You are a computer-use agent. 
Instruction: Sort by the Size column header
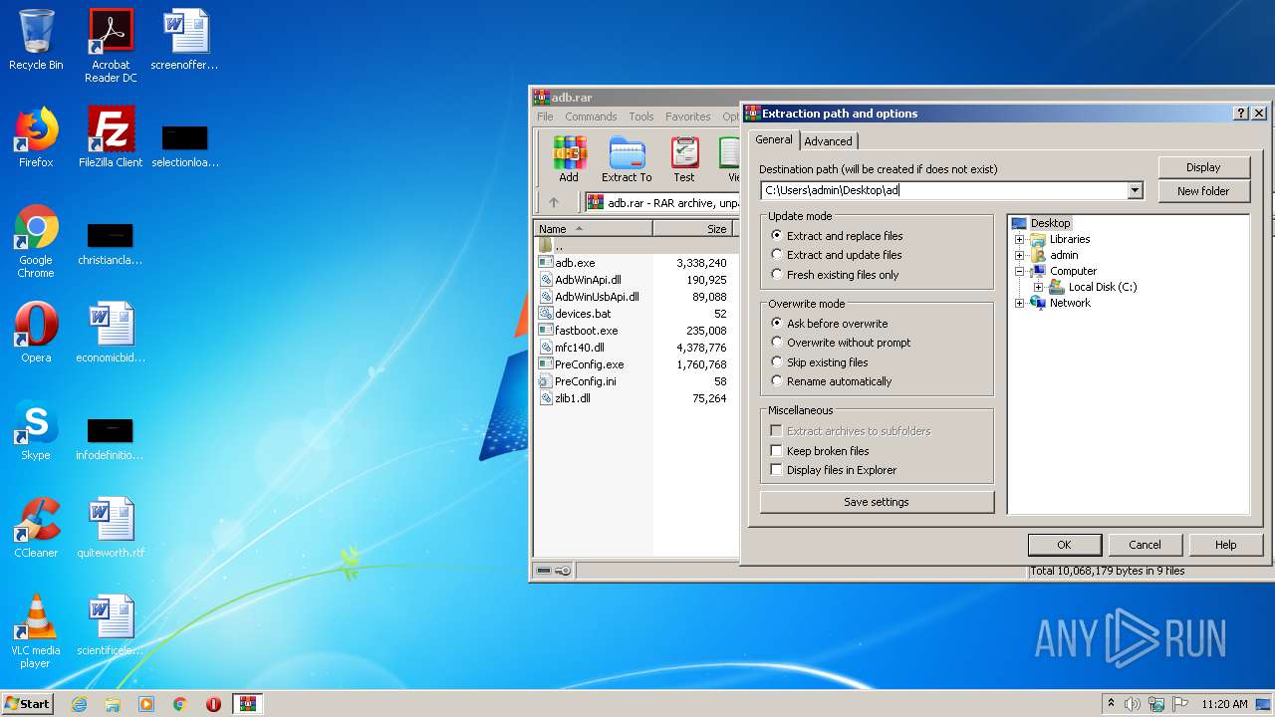[693, 228]
